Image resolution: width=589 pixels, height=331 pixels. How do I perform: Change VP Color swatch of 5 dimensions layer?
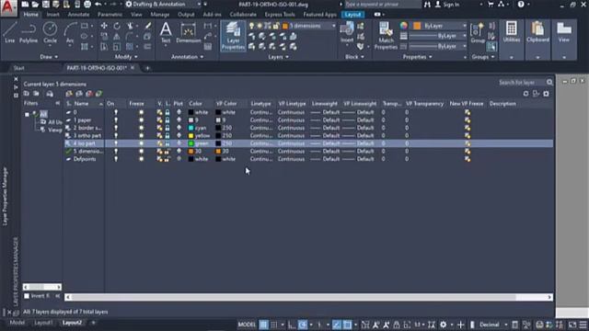pos(218,151)
